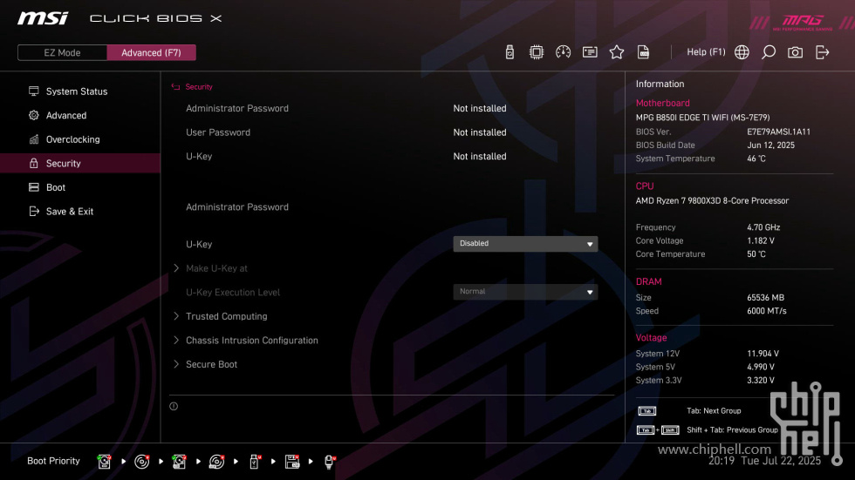Open the hardware monitor gauge icon
The height and width of the screenshot is (480, 855).
pos(563,52)
